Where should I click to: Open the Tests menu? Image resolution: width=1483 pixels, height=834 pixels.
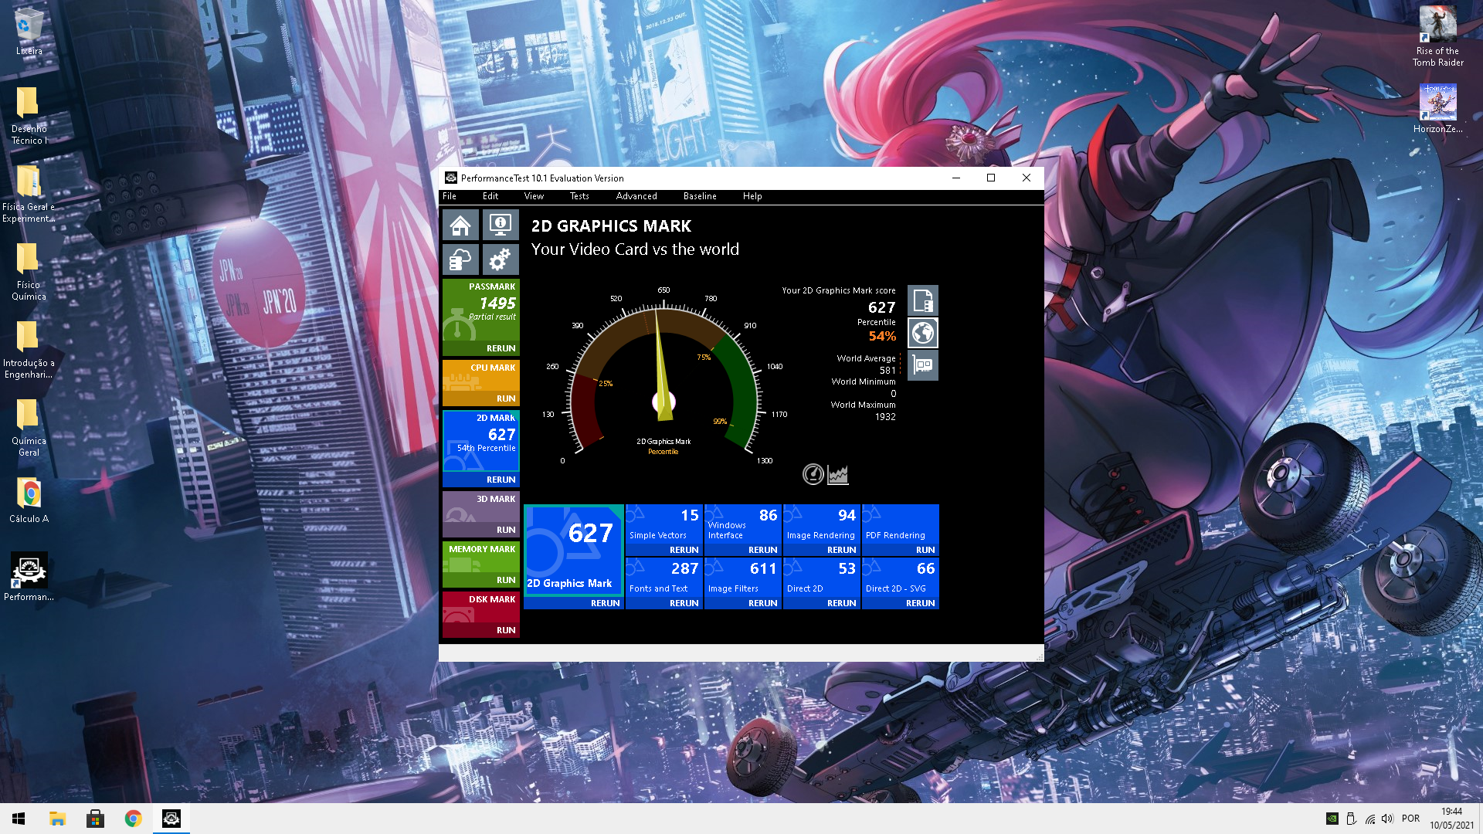click(579, 196)
